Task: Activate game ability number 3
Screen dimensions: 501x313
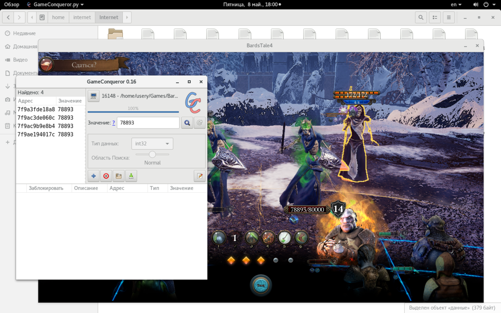Action: click(252, 237)
